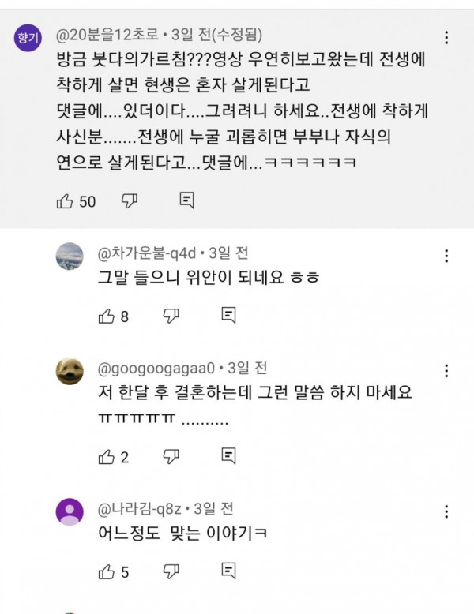Dislike the reply by @차가운불-q4d
The height and width of the screenshot is (614, 474).
pyautogui.click(x=171, y=316)
